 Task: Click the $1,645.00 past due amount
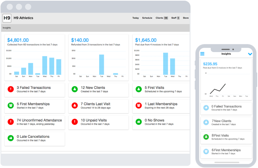pos(146,40)
